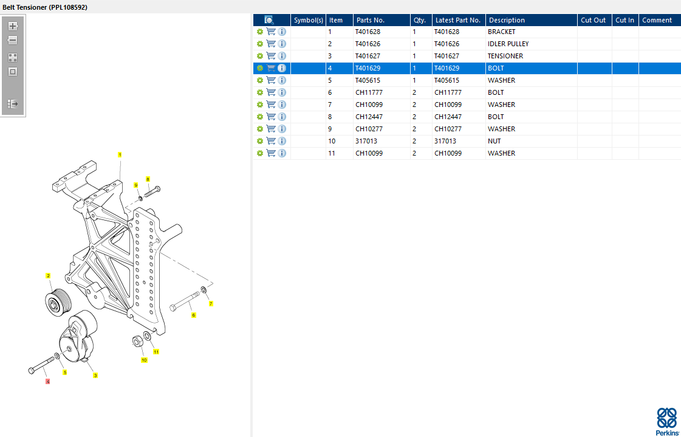The image size is (681, 437).
Task: Click the T405615 parts number cell
Action: coord(382,80)
